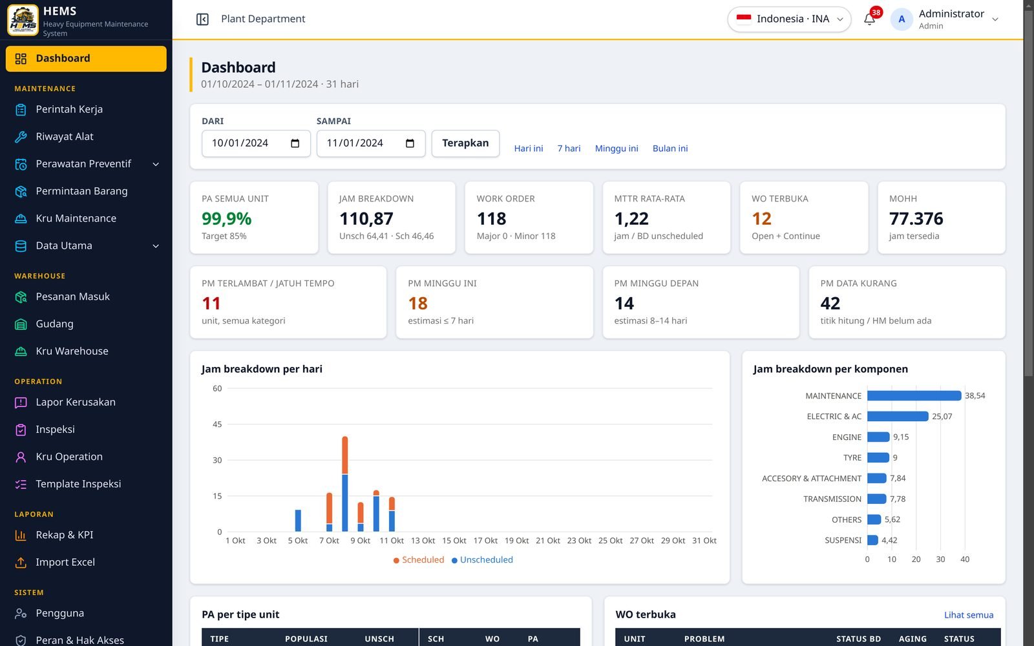Open notifications bell showing 38 alerts
This screenshot has height=646, width=1034.
pyautogui.click(x=870, y=19)
